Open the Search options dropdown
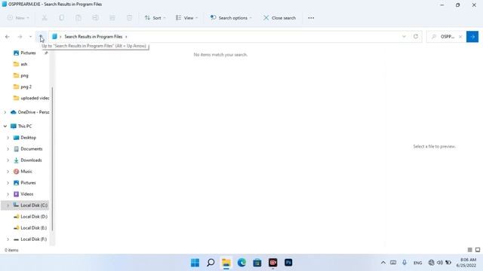 pyautogui.click(x=231, y=18)
